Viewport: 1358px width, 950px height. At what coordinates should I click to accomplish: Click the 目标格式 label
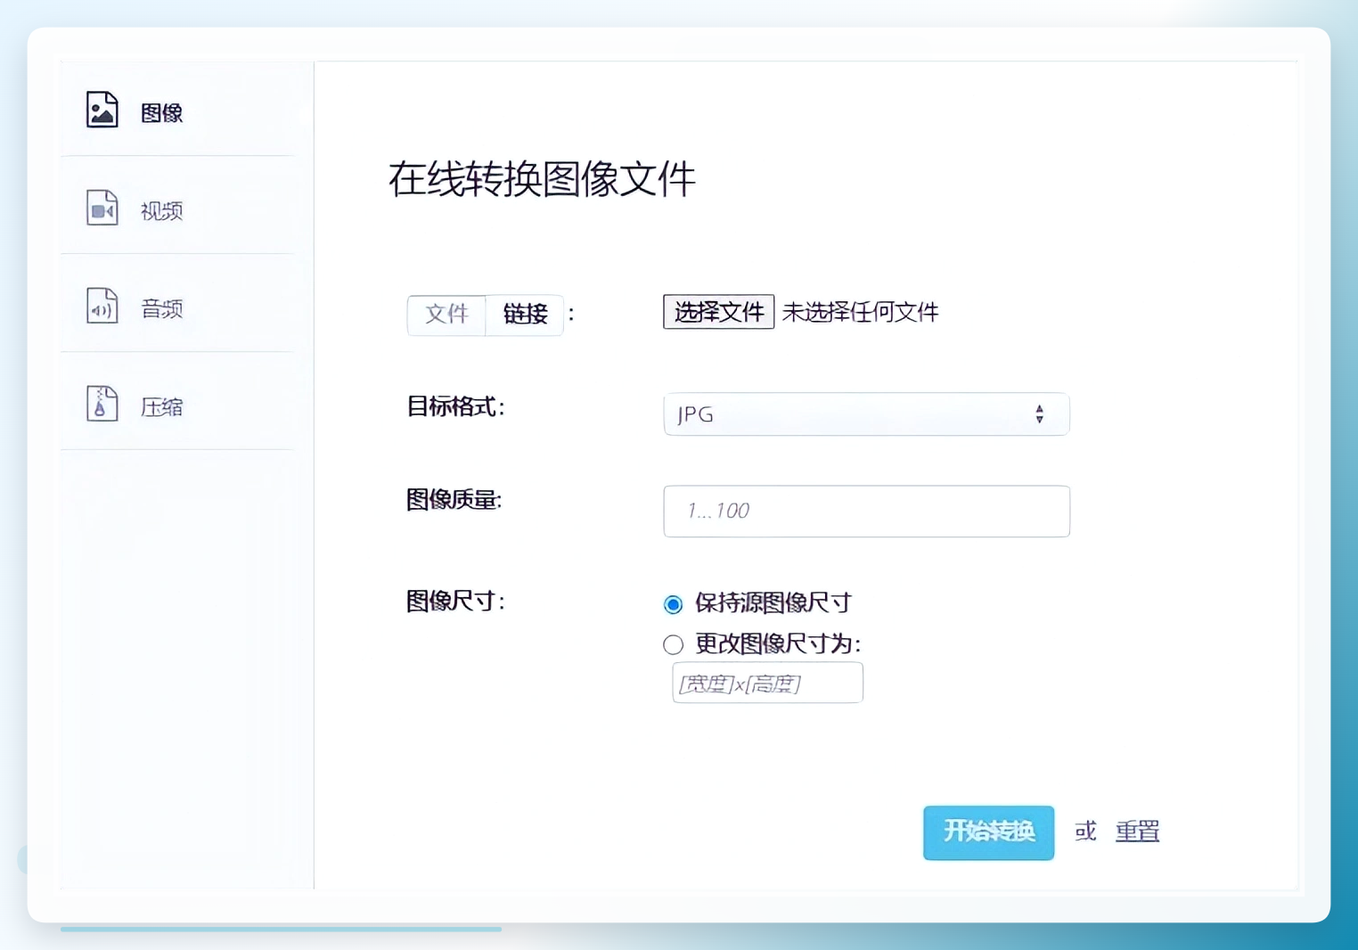pyautogui.click(x=455, y=407)
